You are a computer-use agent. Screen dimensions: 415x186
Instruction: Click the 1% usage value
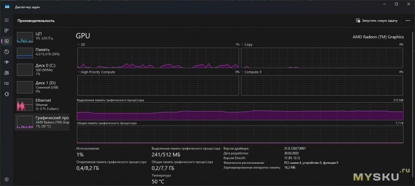coord(80,154)
